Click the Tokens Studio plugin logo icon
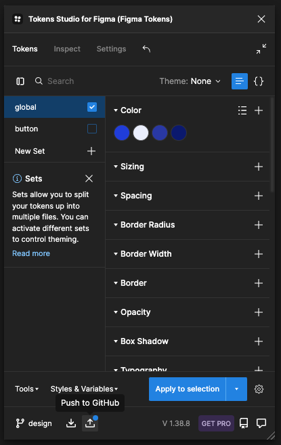Viewport: 281px width, 445px height. coord(18,19)
